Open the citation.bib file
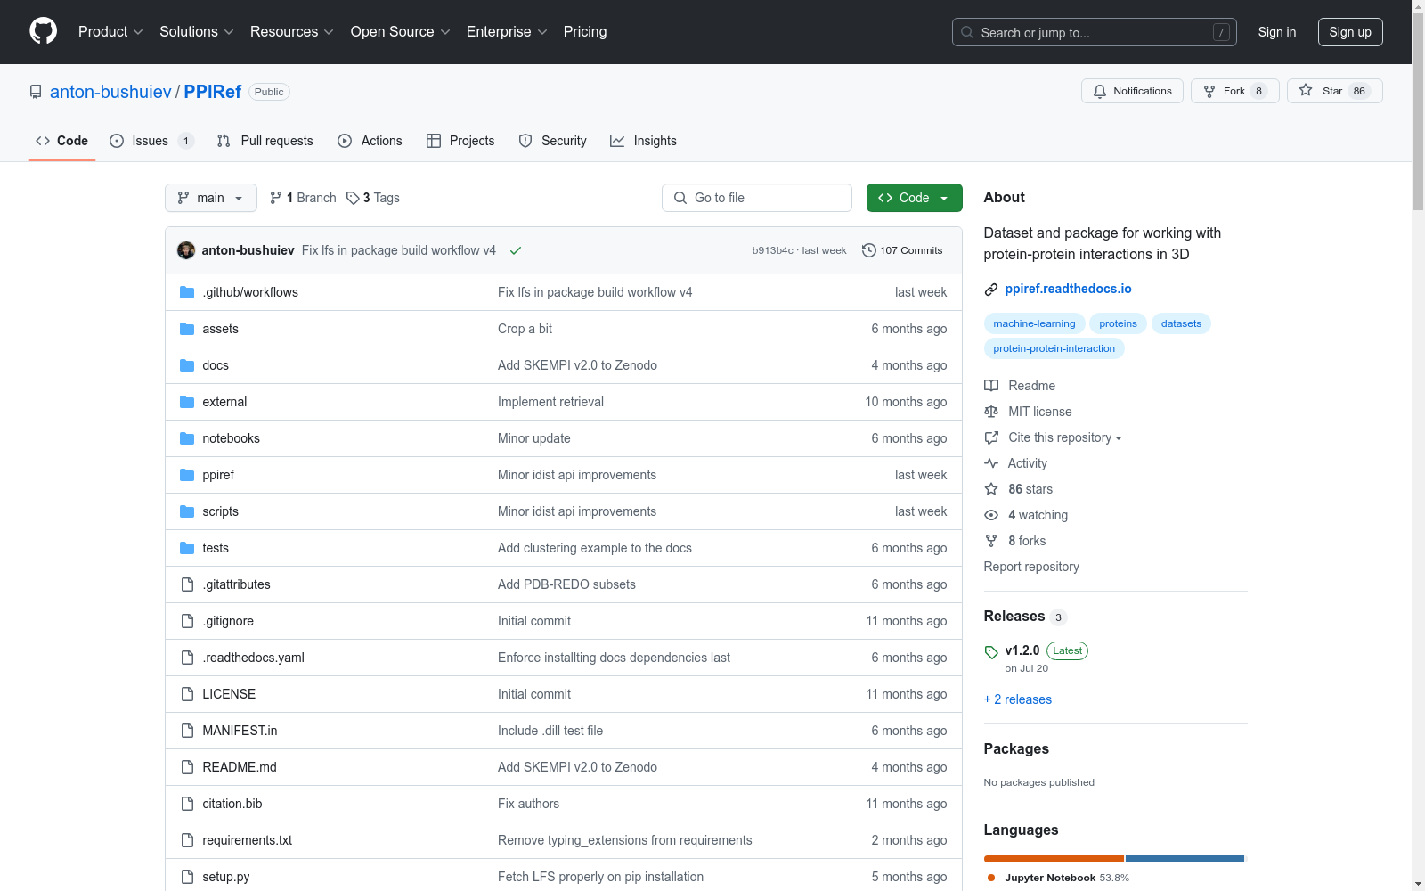The width and height of the screenshot is (1425, 891). point(232,804)
